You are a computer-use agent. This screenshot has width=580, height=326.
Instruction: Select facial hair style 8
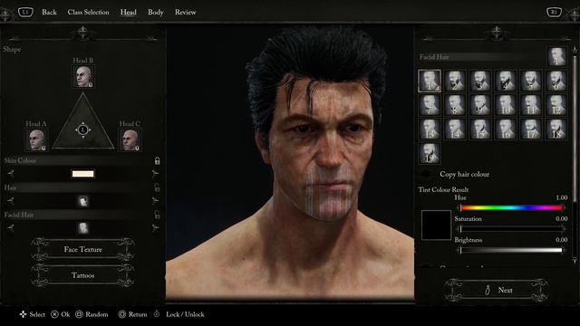[455, 105]
